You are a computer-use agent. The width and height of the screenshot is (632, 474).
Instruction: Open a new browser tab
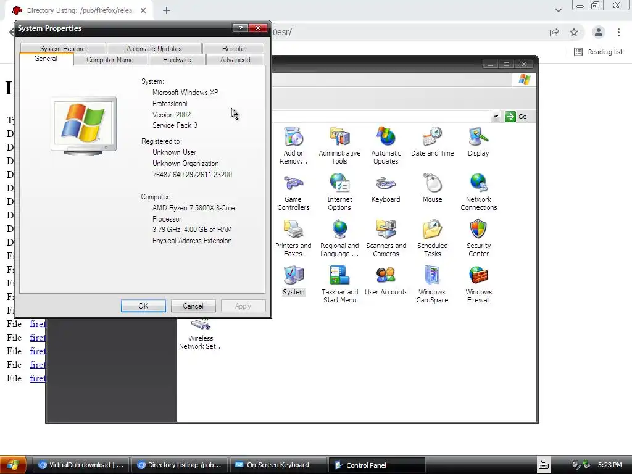point(167,10)
